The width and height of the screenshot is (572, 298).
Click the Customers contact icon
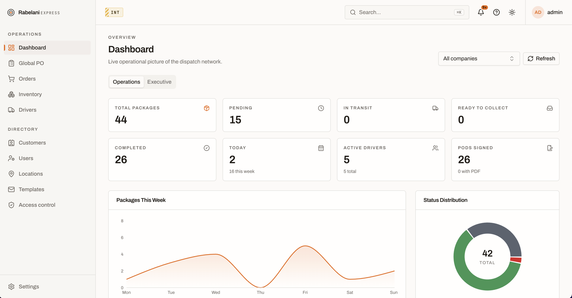coord(11,143)
